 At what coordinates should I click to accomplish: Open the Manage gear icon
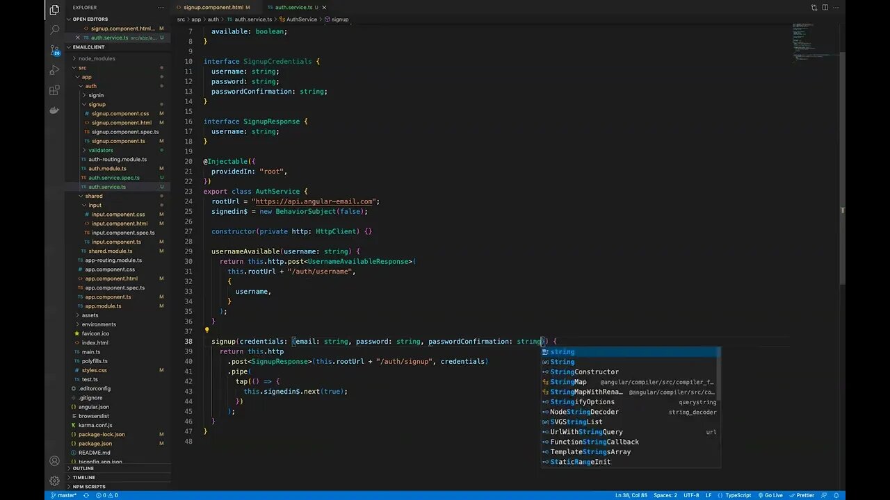click(54, 481)
